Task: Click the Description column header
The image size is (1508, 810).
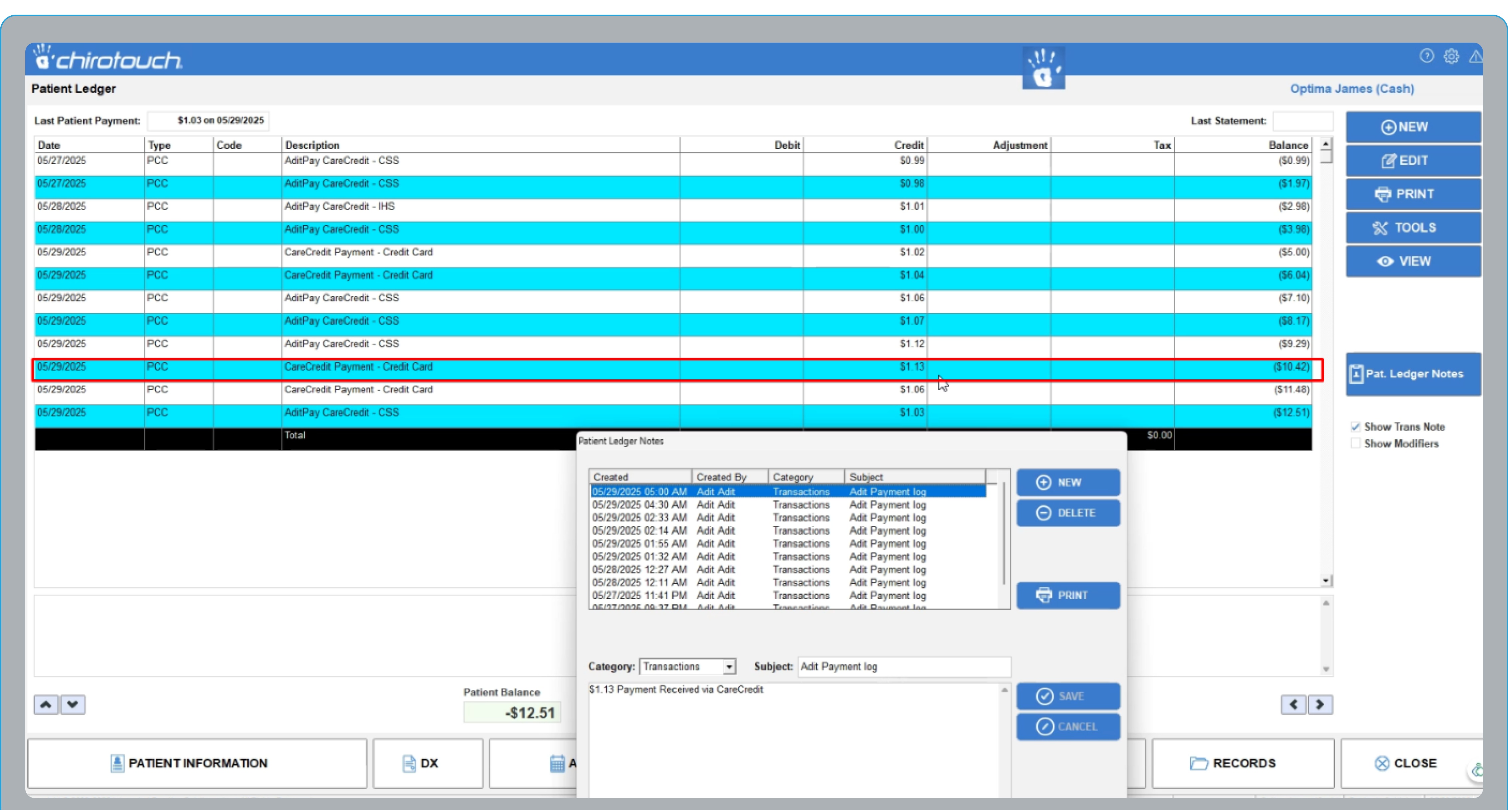Action: [x=480, y=145]
